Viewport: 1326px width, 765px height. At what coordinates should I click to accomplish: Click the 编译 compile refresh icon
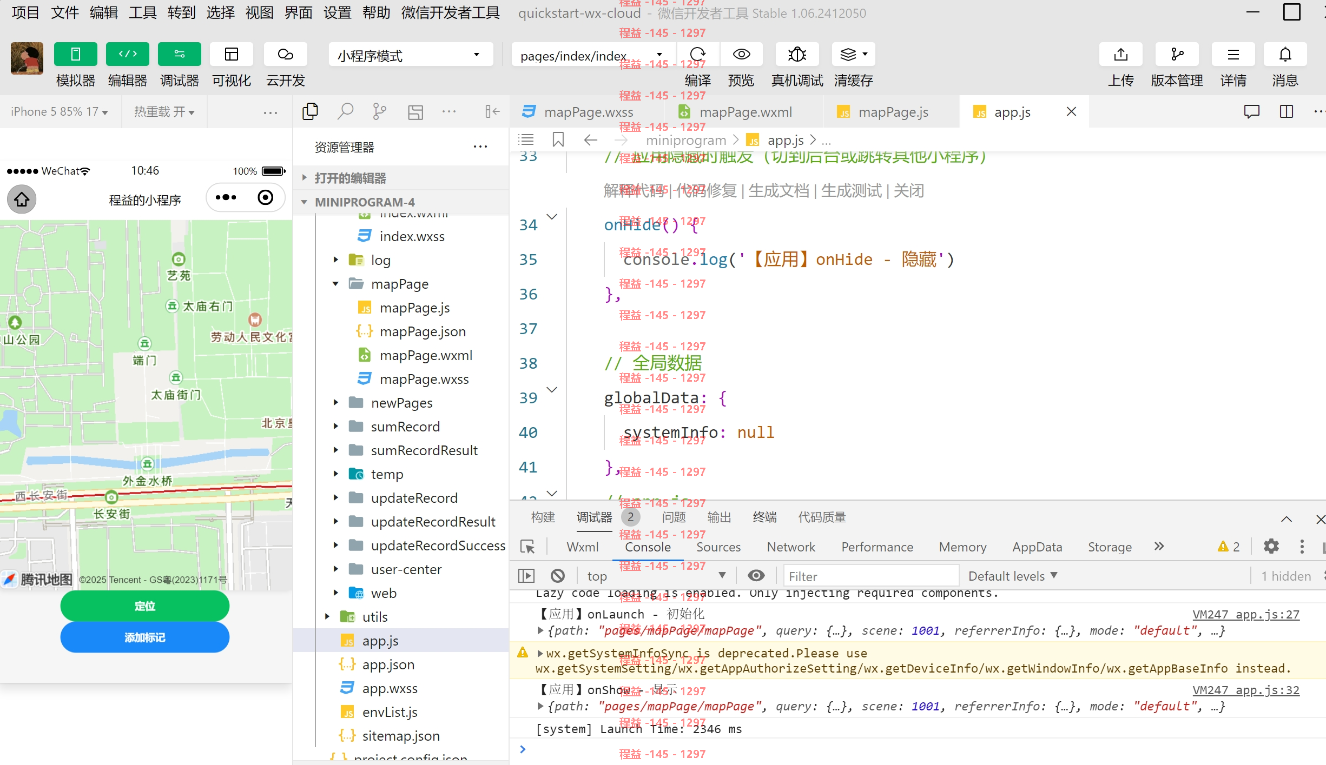tap(698, 55)
